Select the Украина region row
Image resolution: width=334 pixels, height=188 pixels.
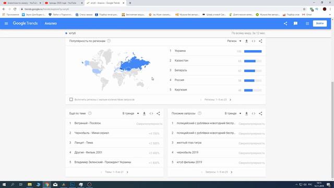click(217, 51)
